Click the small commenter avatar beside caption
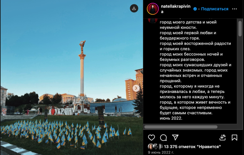The image size is (244, 155). [153, 21]
